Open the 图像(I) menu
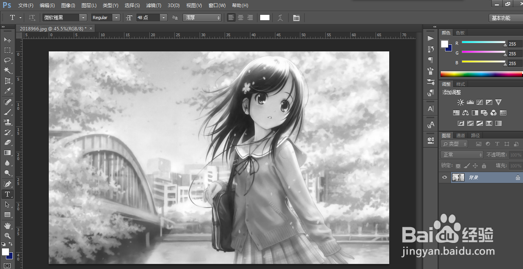Image resolution: width=523 pixels, height=269 pixels. pyautogui.click(x=68, y=5)
